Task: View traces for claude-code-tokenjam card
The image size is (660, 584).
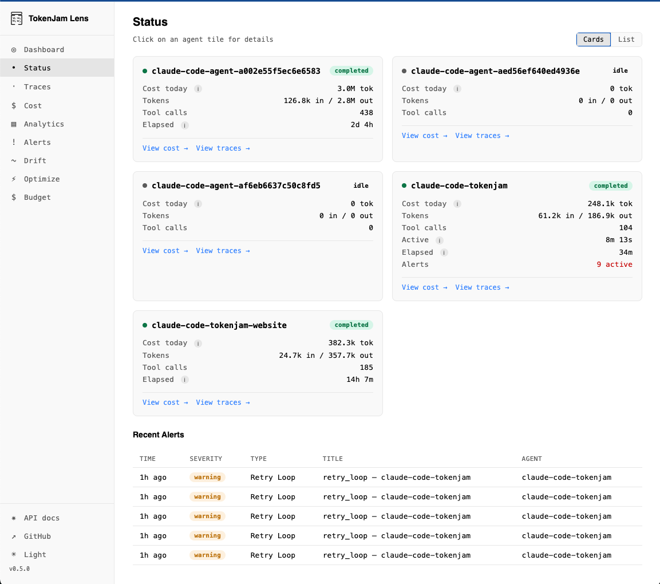Action: (482, 287)
